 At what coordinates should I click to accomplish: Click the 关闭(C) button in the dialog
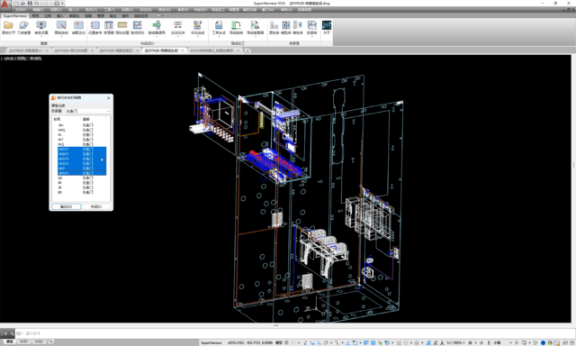click(96, 206)
